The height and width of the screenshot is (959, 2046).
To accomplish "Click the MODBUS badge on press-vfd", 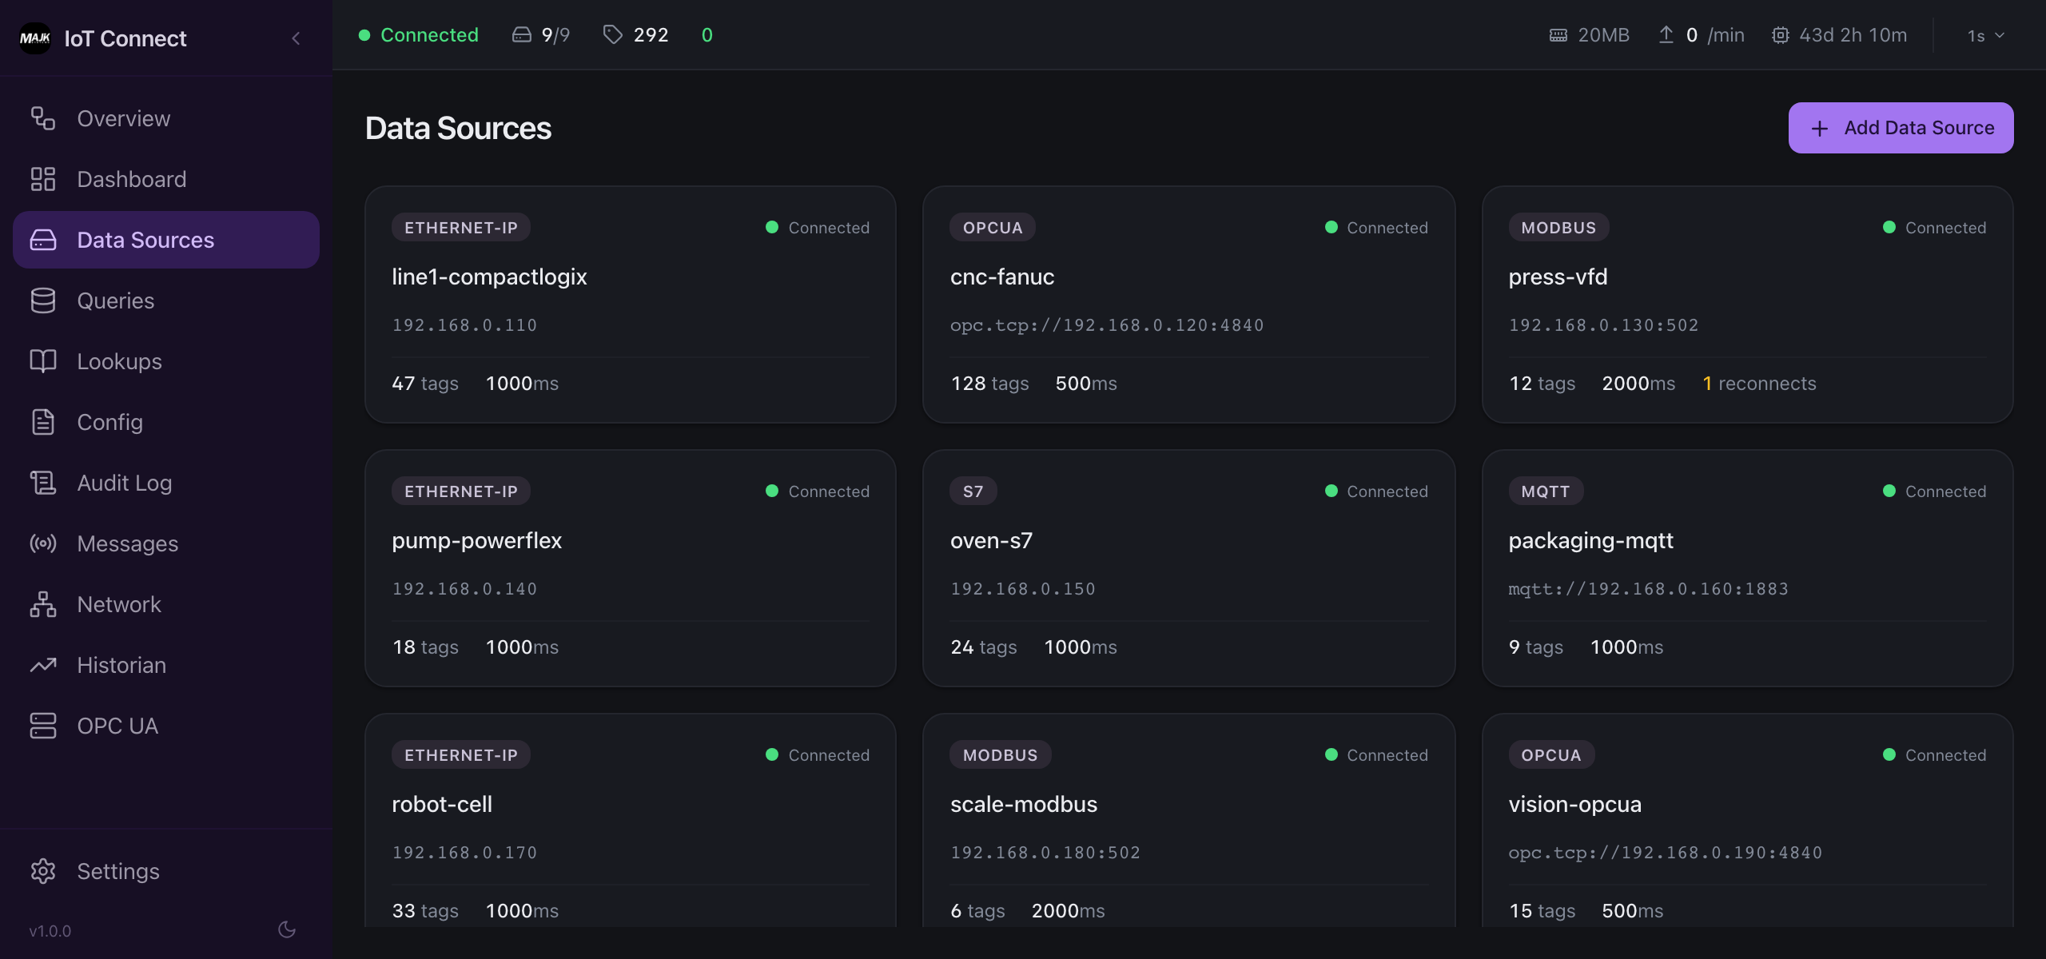I will (x=1558, y=228).
